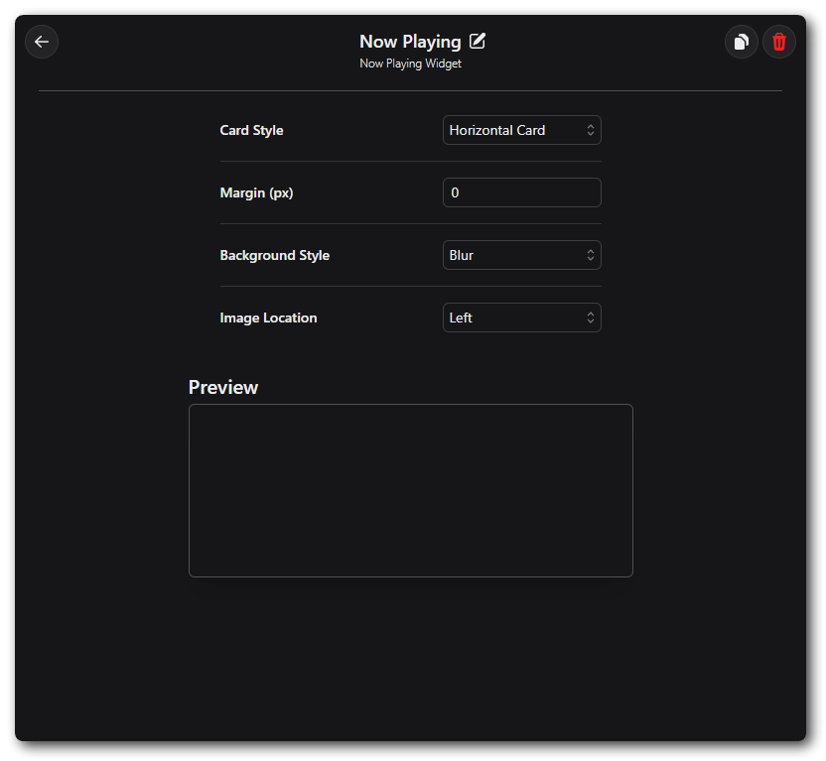The height and width of the screenshot is (761, 826).
Task: Click the Image Location label
Action: tap(268, 317)
